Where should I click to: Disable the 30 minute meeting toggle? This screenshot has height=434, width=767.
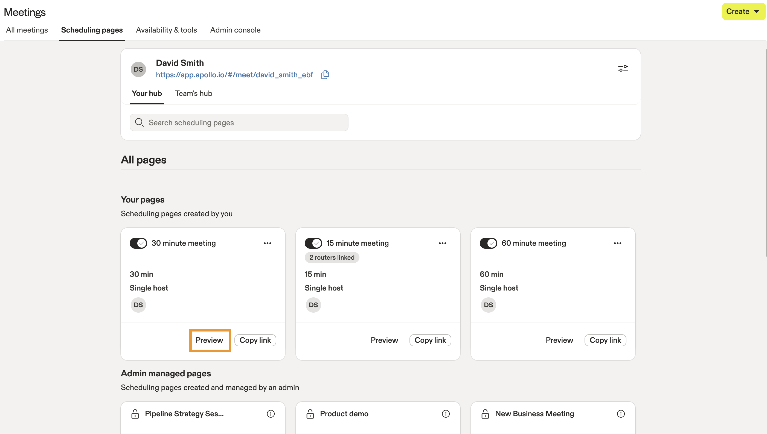click(x=138, y=243)
